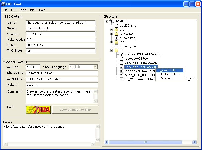Click inside the Comment text area

tap(60, 96)
